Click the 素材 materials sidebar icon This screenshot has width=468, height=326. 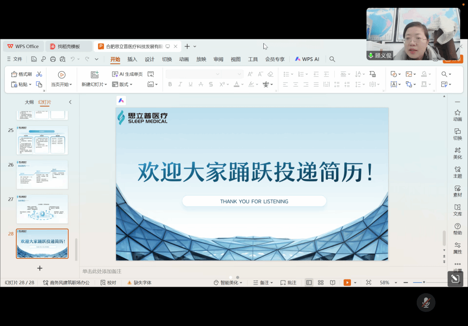(457, 191)
